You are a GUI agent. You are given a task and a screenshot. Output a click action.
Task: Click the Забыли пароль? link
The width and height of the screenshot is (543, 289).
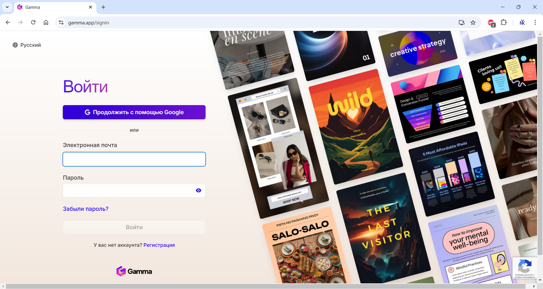pyautogui.click(x=86, y=209)
